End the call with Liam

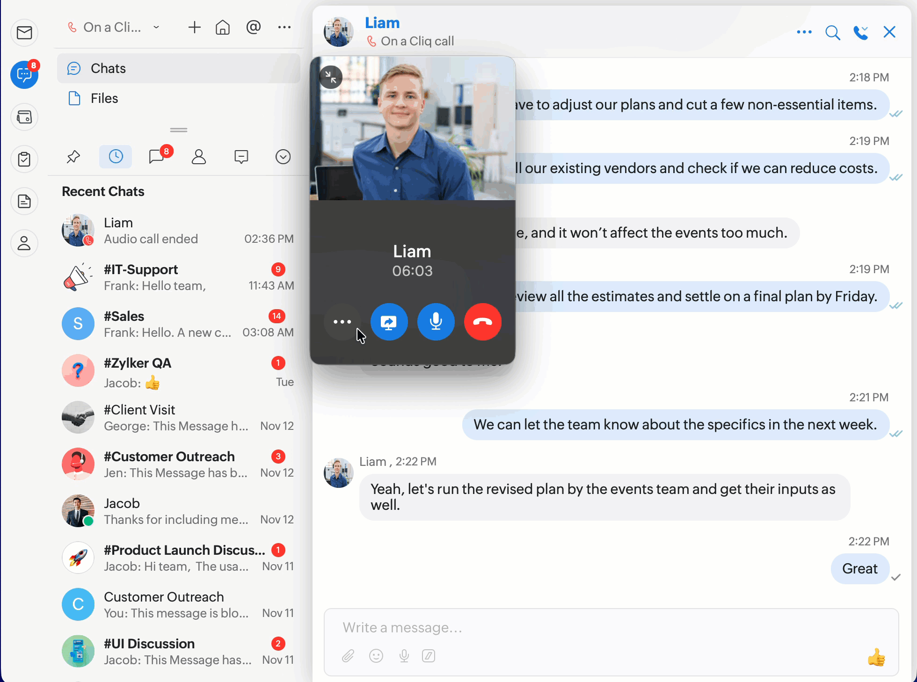tap(482, 322)
